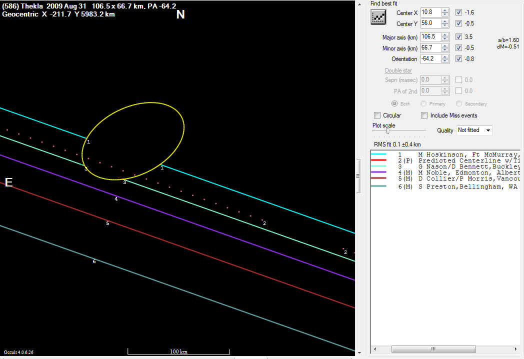Toggle the Center Y fit checkbox
Image resolution: width=524 pixels, height=359 pixels.
click(459, 23)
